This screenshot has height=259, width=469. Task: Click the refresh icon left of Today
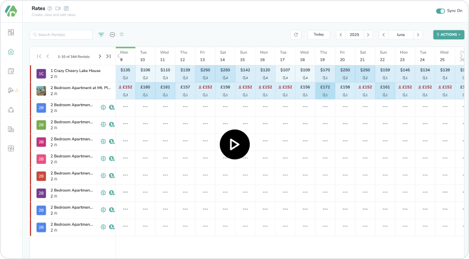[x=296, y=34]
